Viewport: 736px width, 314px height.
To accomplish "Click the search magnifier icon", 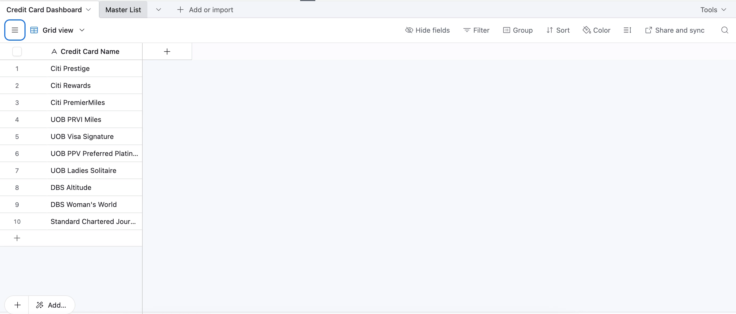I will click(x=724, y=30).
